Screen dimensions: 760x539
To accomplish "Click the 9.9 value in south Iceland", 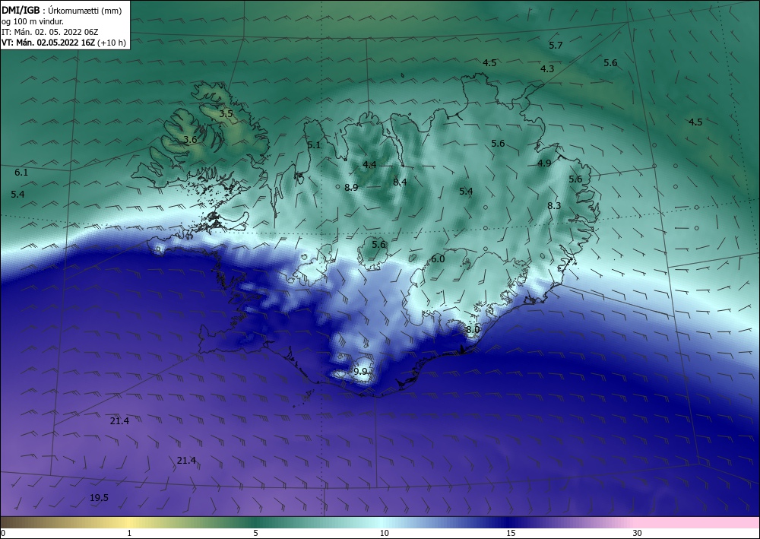I will tap(360, 372).
